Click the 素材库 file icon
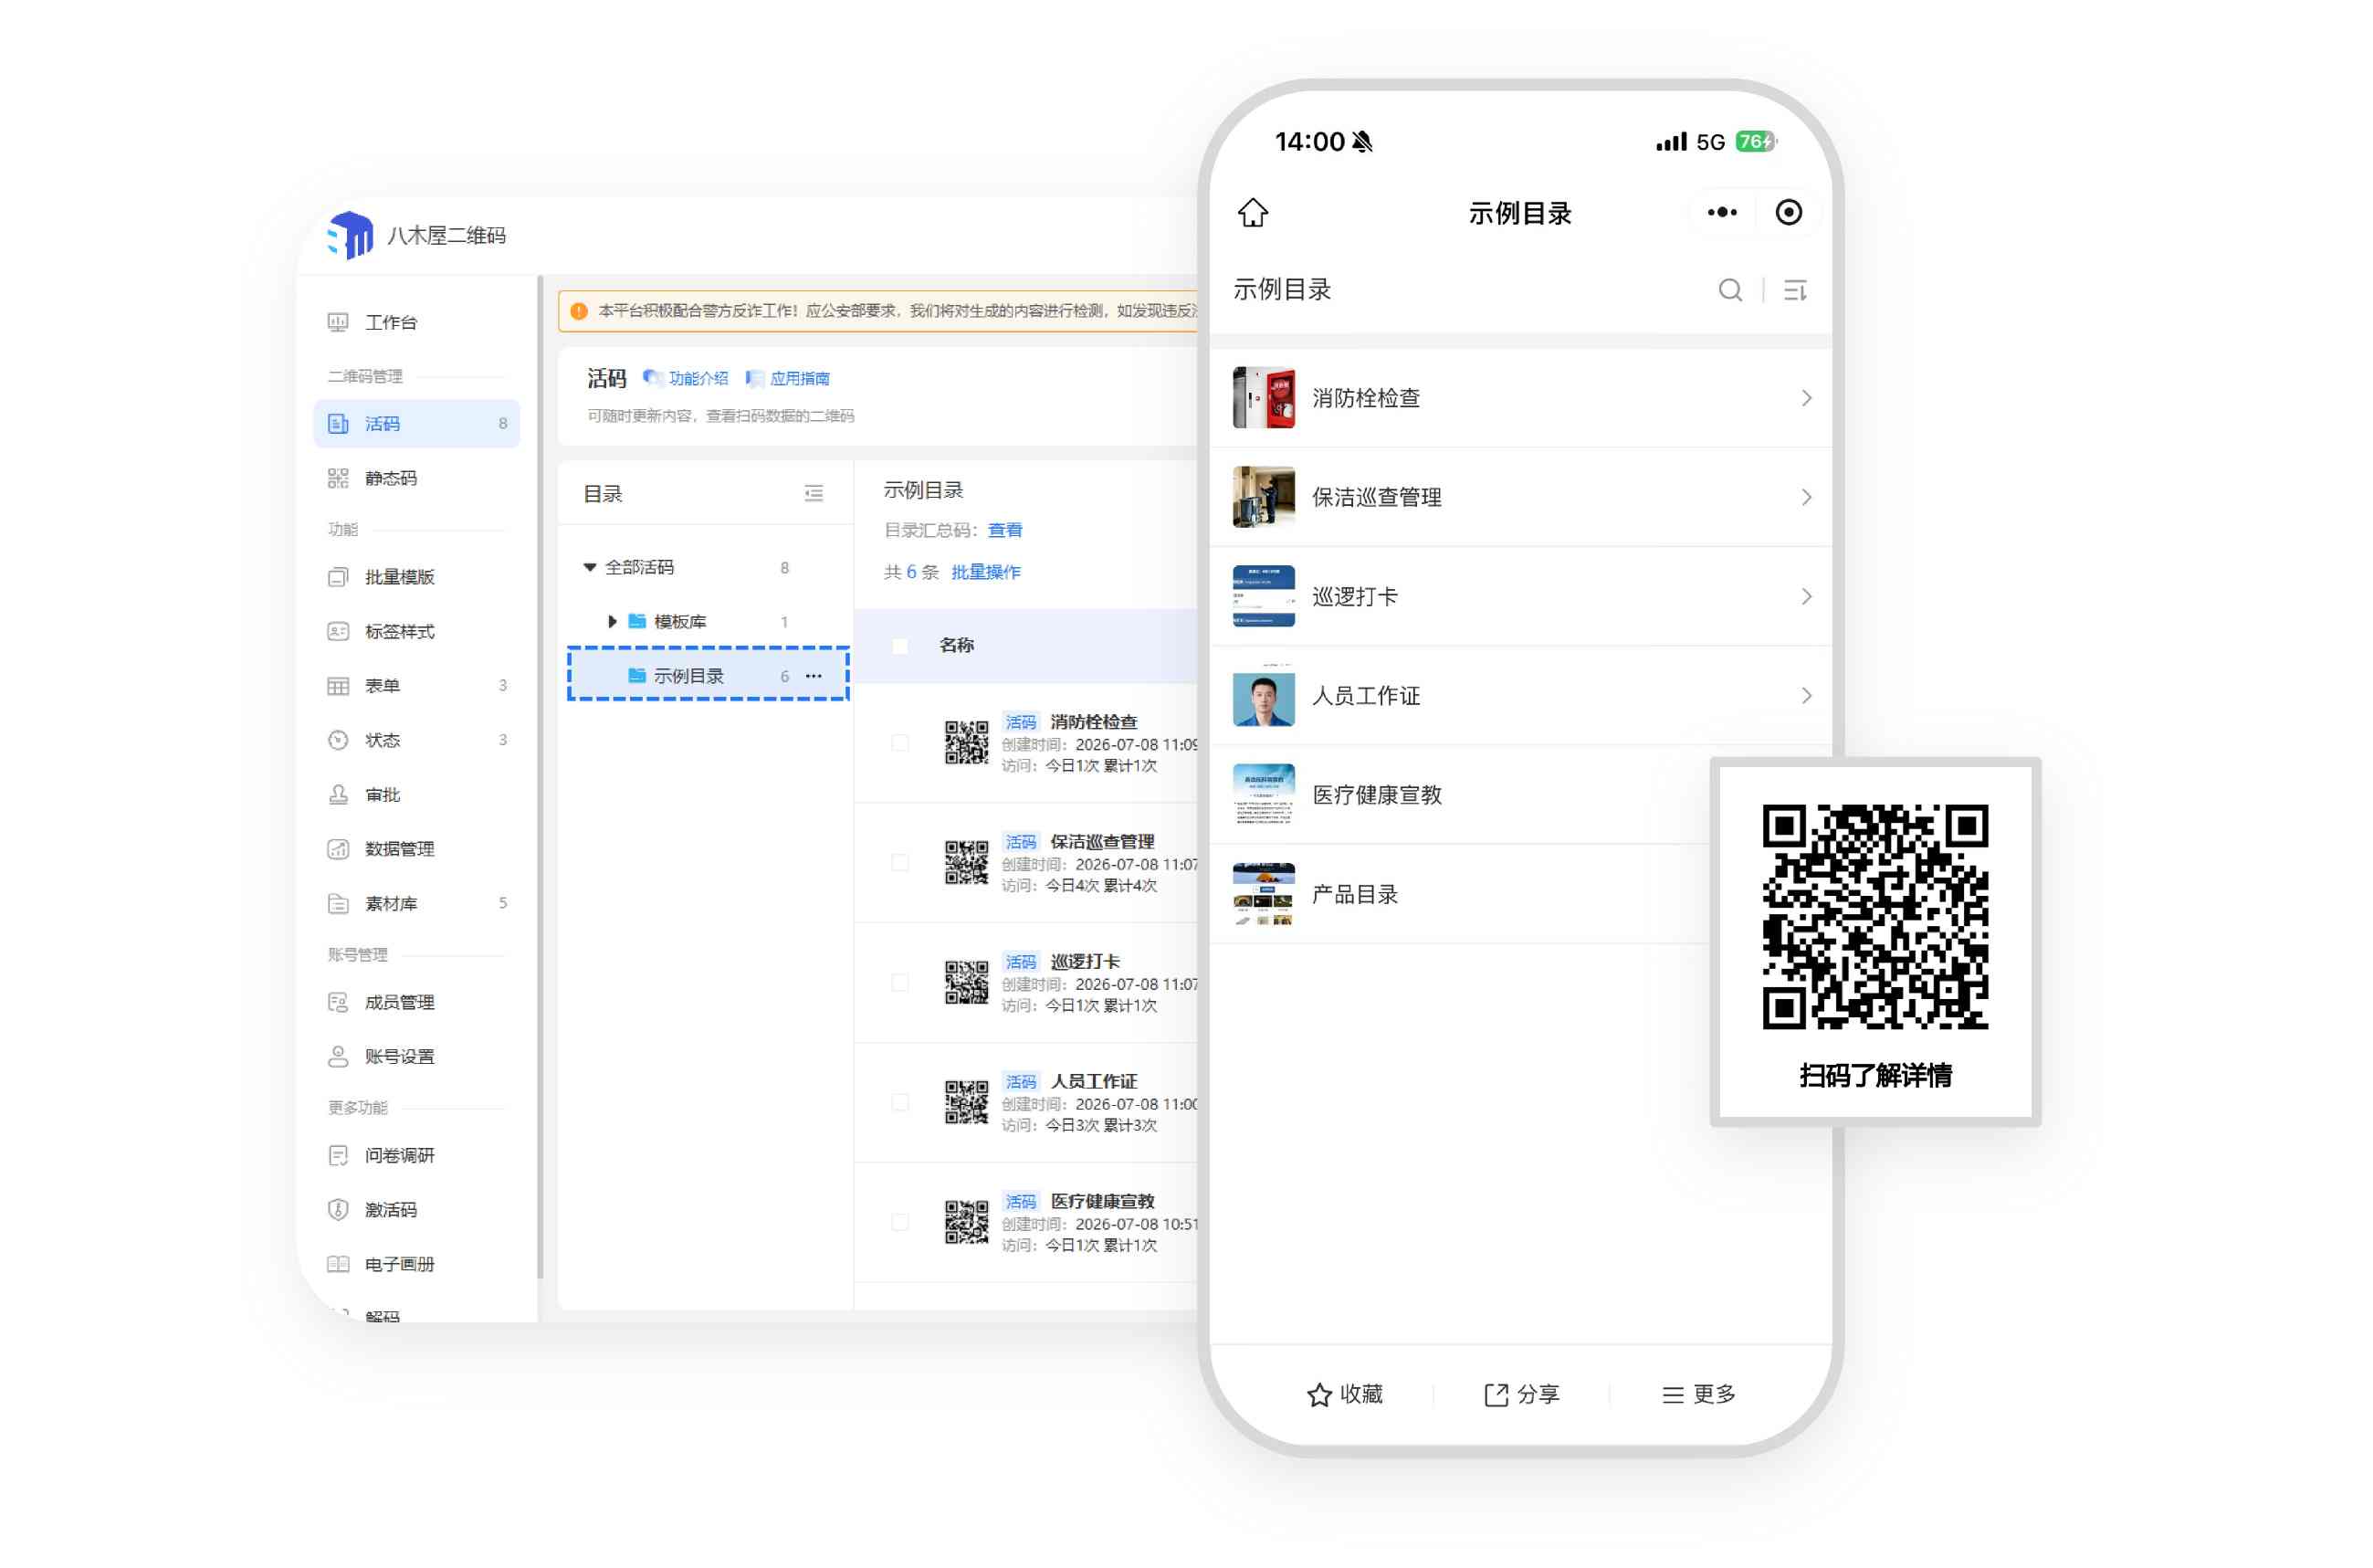The image size is (2373, 1568). coord(338,903)
